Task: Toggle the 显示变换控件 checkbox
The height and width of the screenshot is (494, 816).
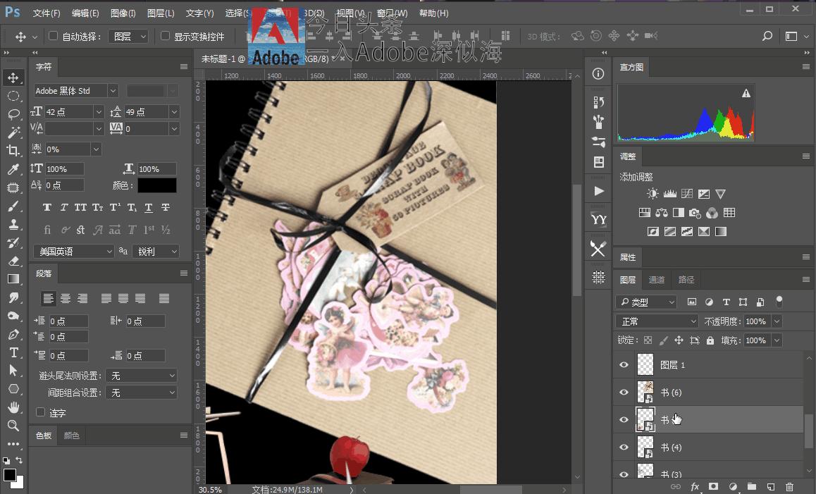Action: pyautogui.click(x=166, y=36)
